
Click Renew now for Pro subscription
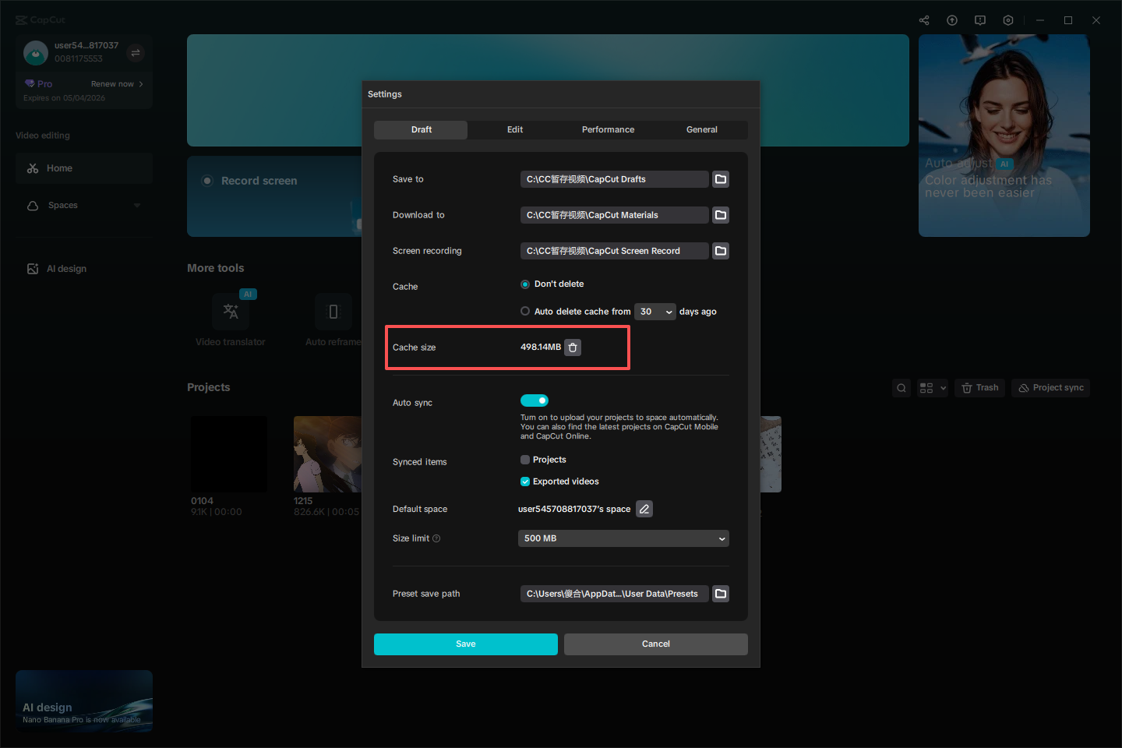point(112,83)
